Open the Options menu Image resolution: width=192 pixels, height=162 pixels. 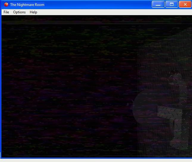tap(19, 12)
